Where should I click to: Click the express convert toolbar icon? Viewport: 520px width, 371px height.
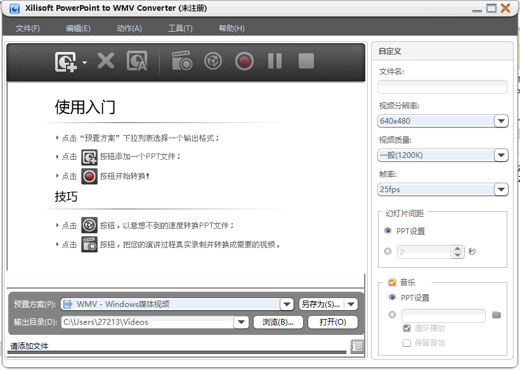[x=213, y=61]
